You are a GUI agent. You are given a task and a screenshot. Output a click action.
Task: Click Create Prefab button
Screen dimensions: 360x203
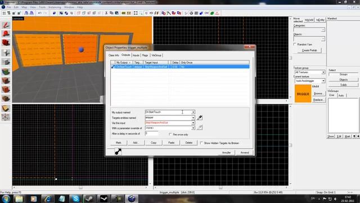coord(309,50)
